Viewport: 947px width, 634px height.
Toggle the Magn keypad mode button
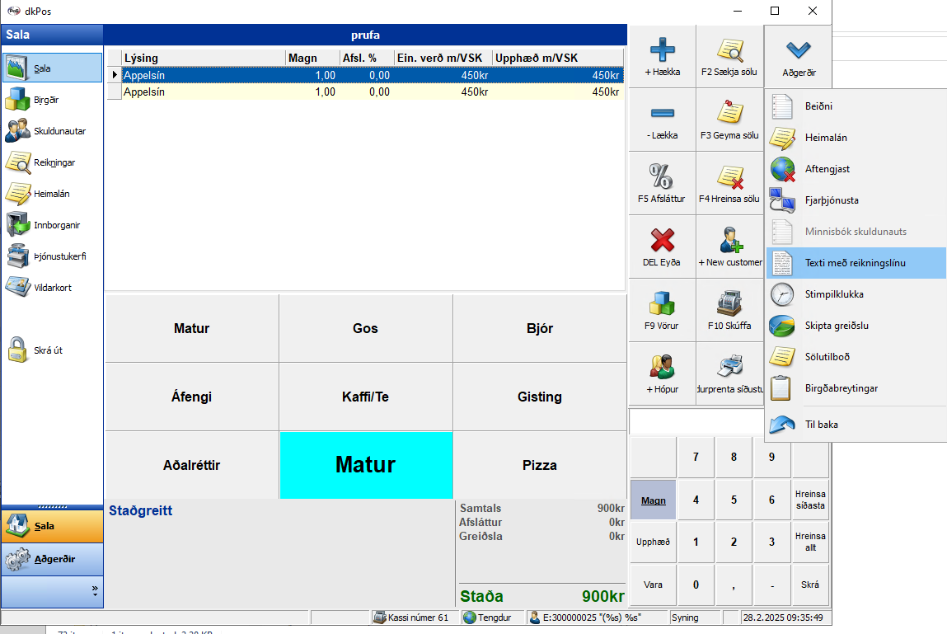(x=653, y=500)
